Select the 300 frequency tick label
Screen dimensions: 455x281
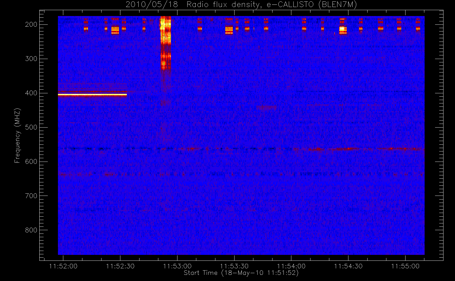point(31,59)
